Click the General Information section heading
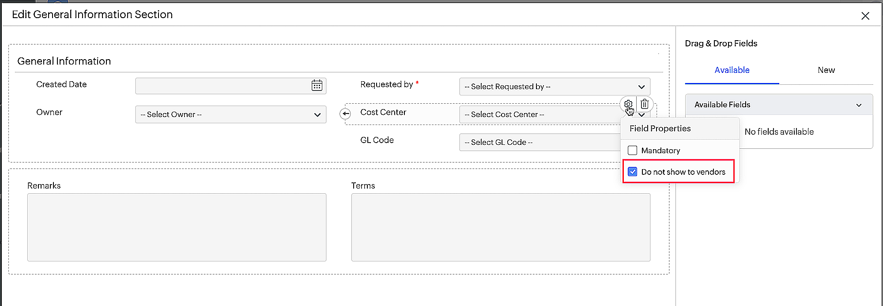This screenshot has width=883, height=306. 64,61
